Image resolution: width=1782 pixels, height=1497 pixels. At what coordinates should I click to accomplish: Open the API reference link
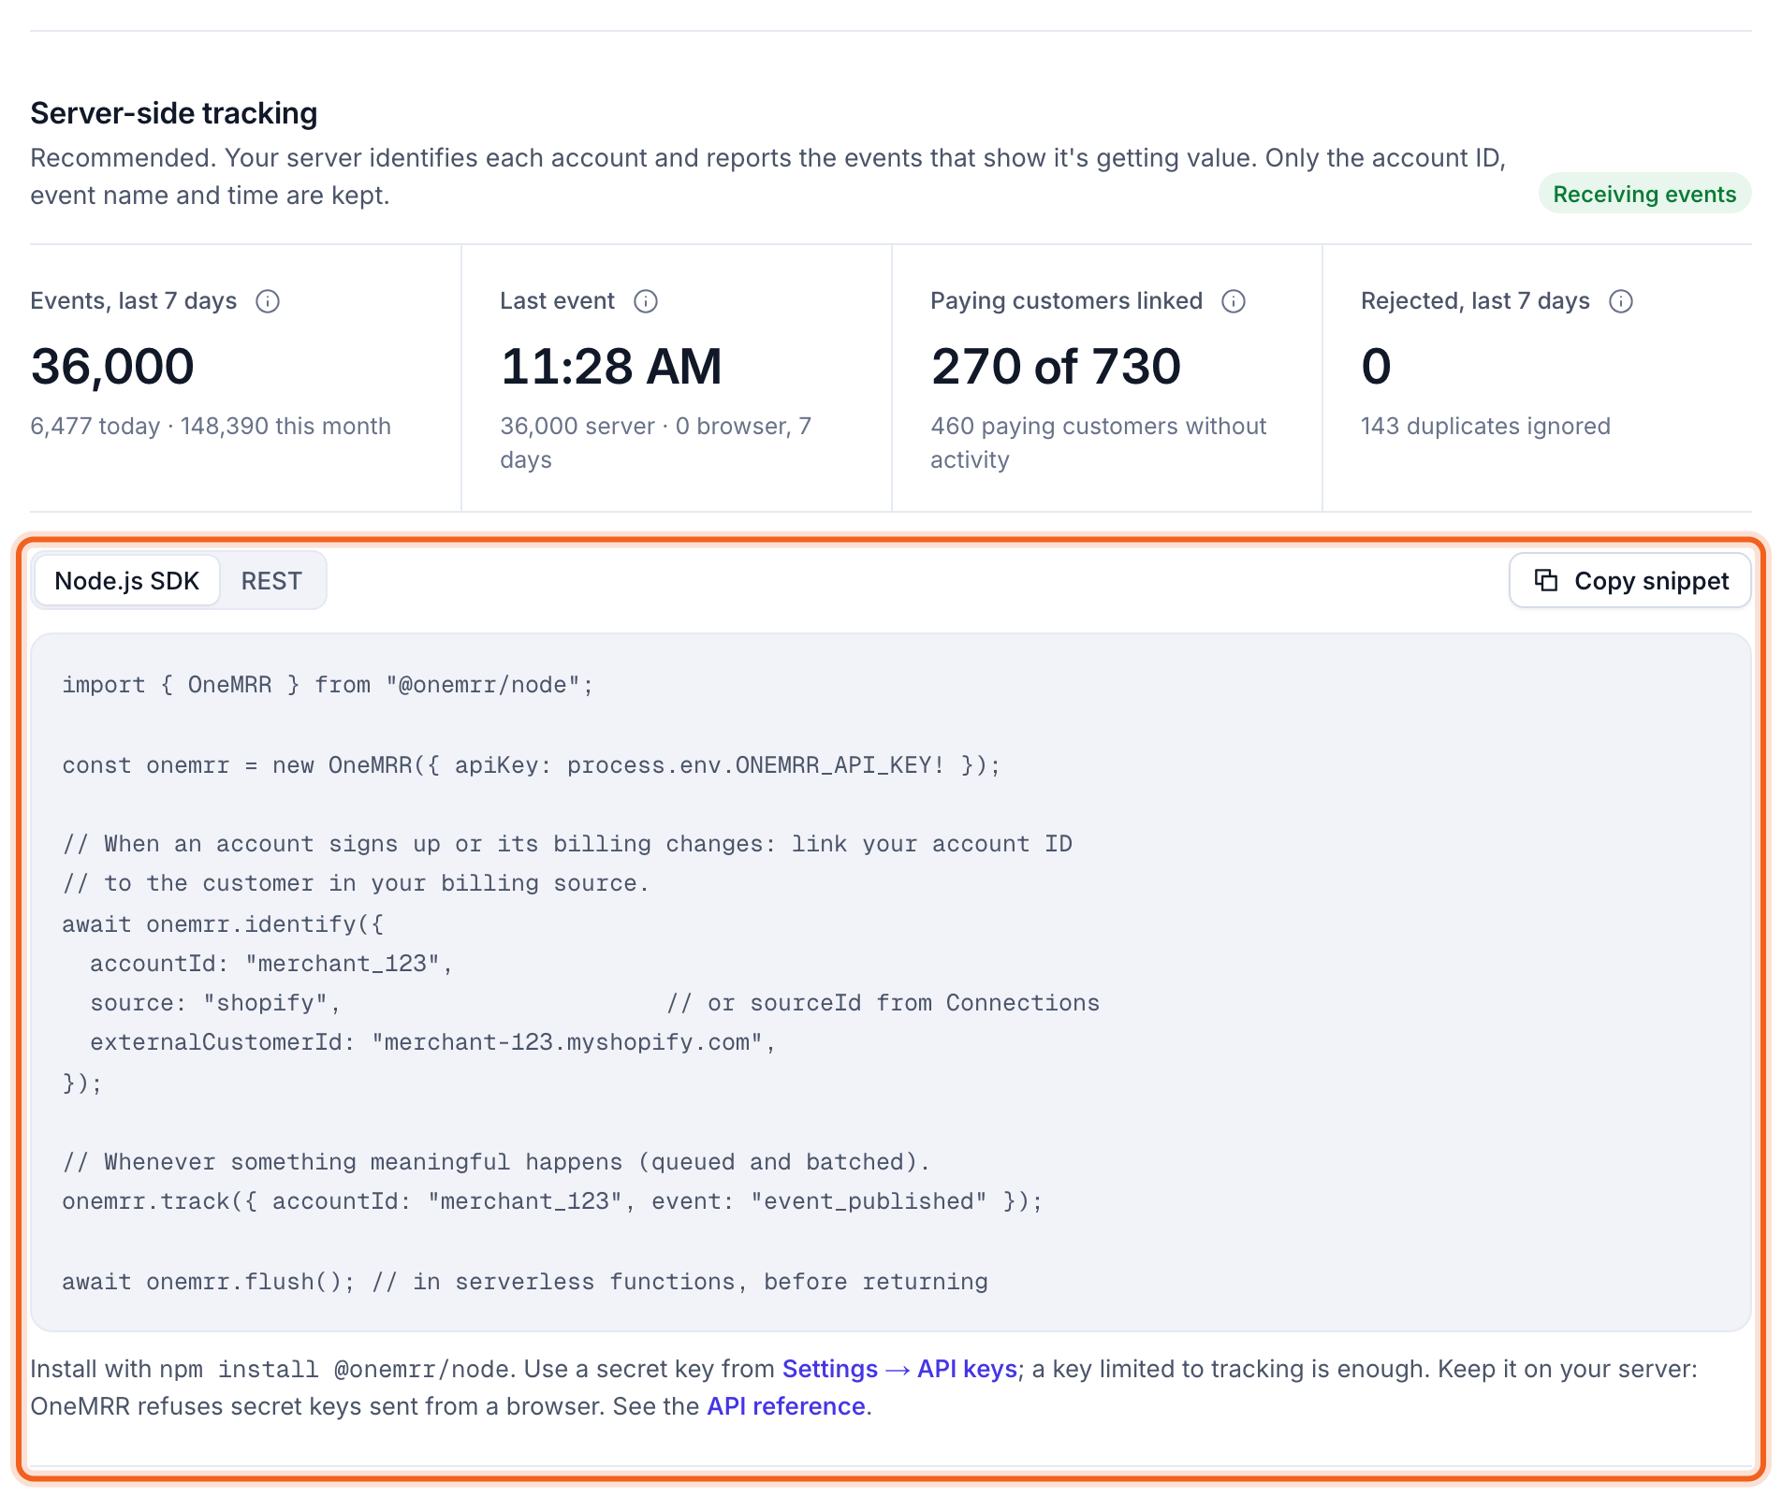click(x=785, y=1406)
